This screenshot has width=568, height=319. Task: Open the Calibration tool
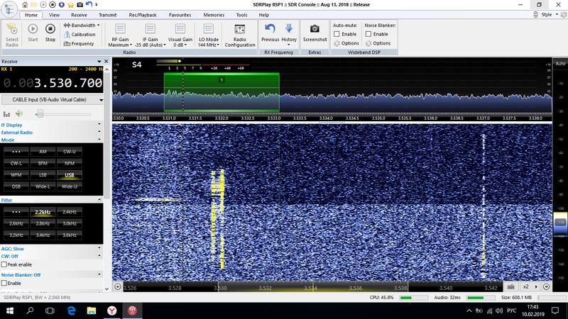pos(80,34)
